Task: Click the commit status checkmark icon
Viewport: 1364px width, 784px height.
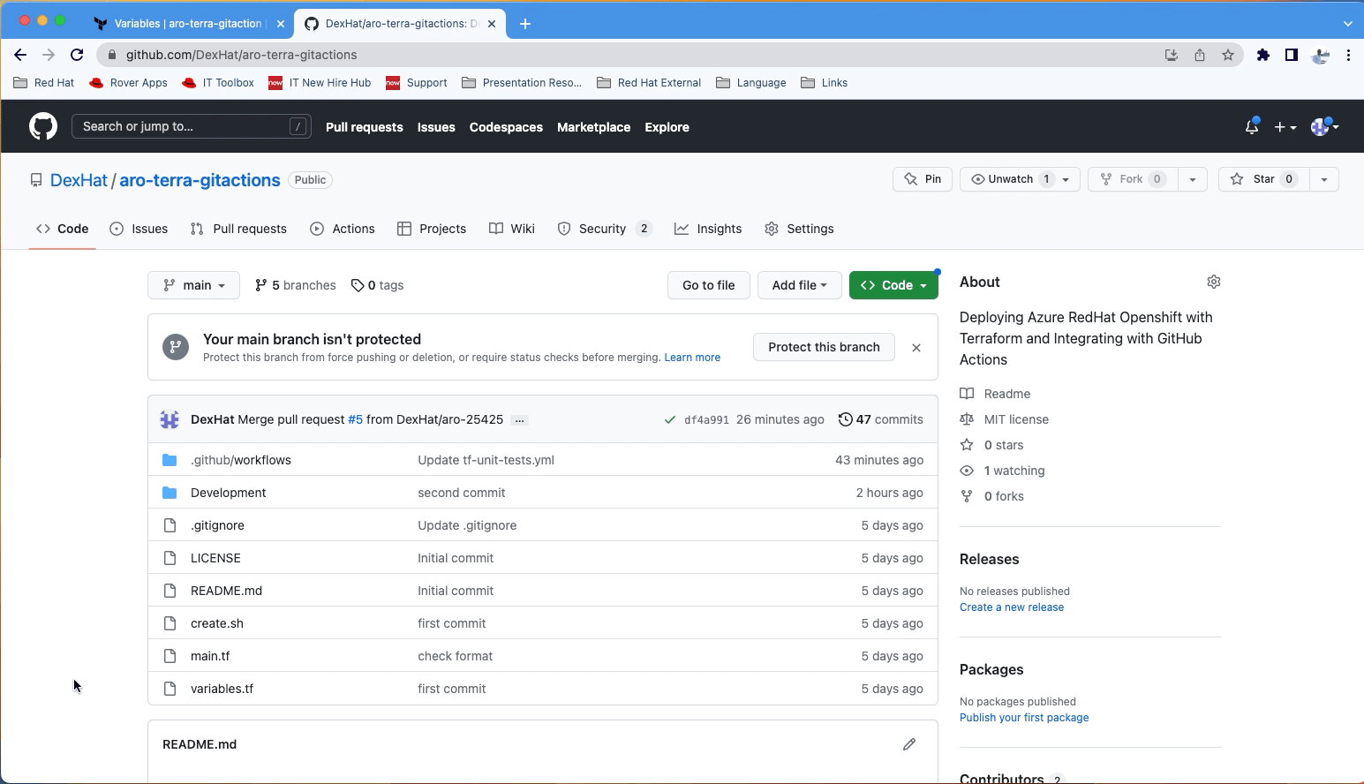Action: (x=670, y=420)
